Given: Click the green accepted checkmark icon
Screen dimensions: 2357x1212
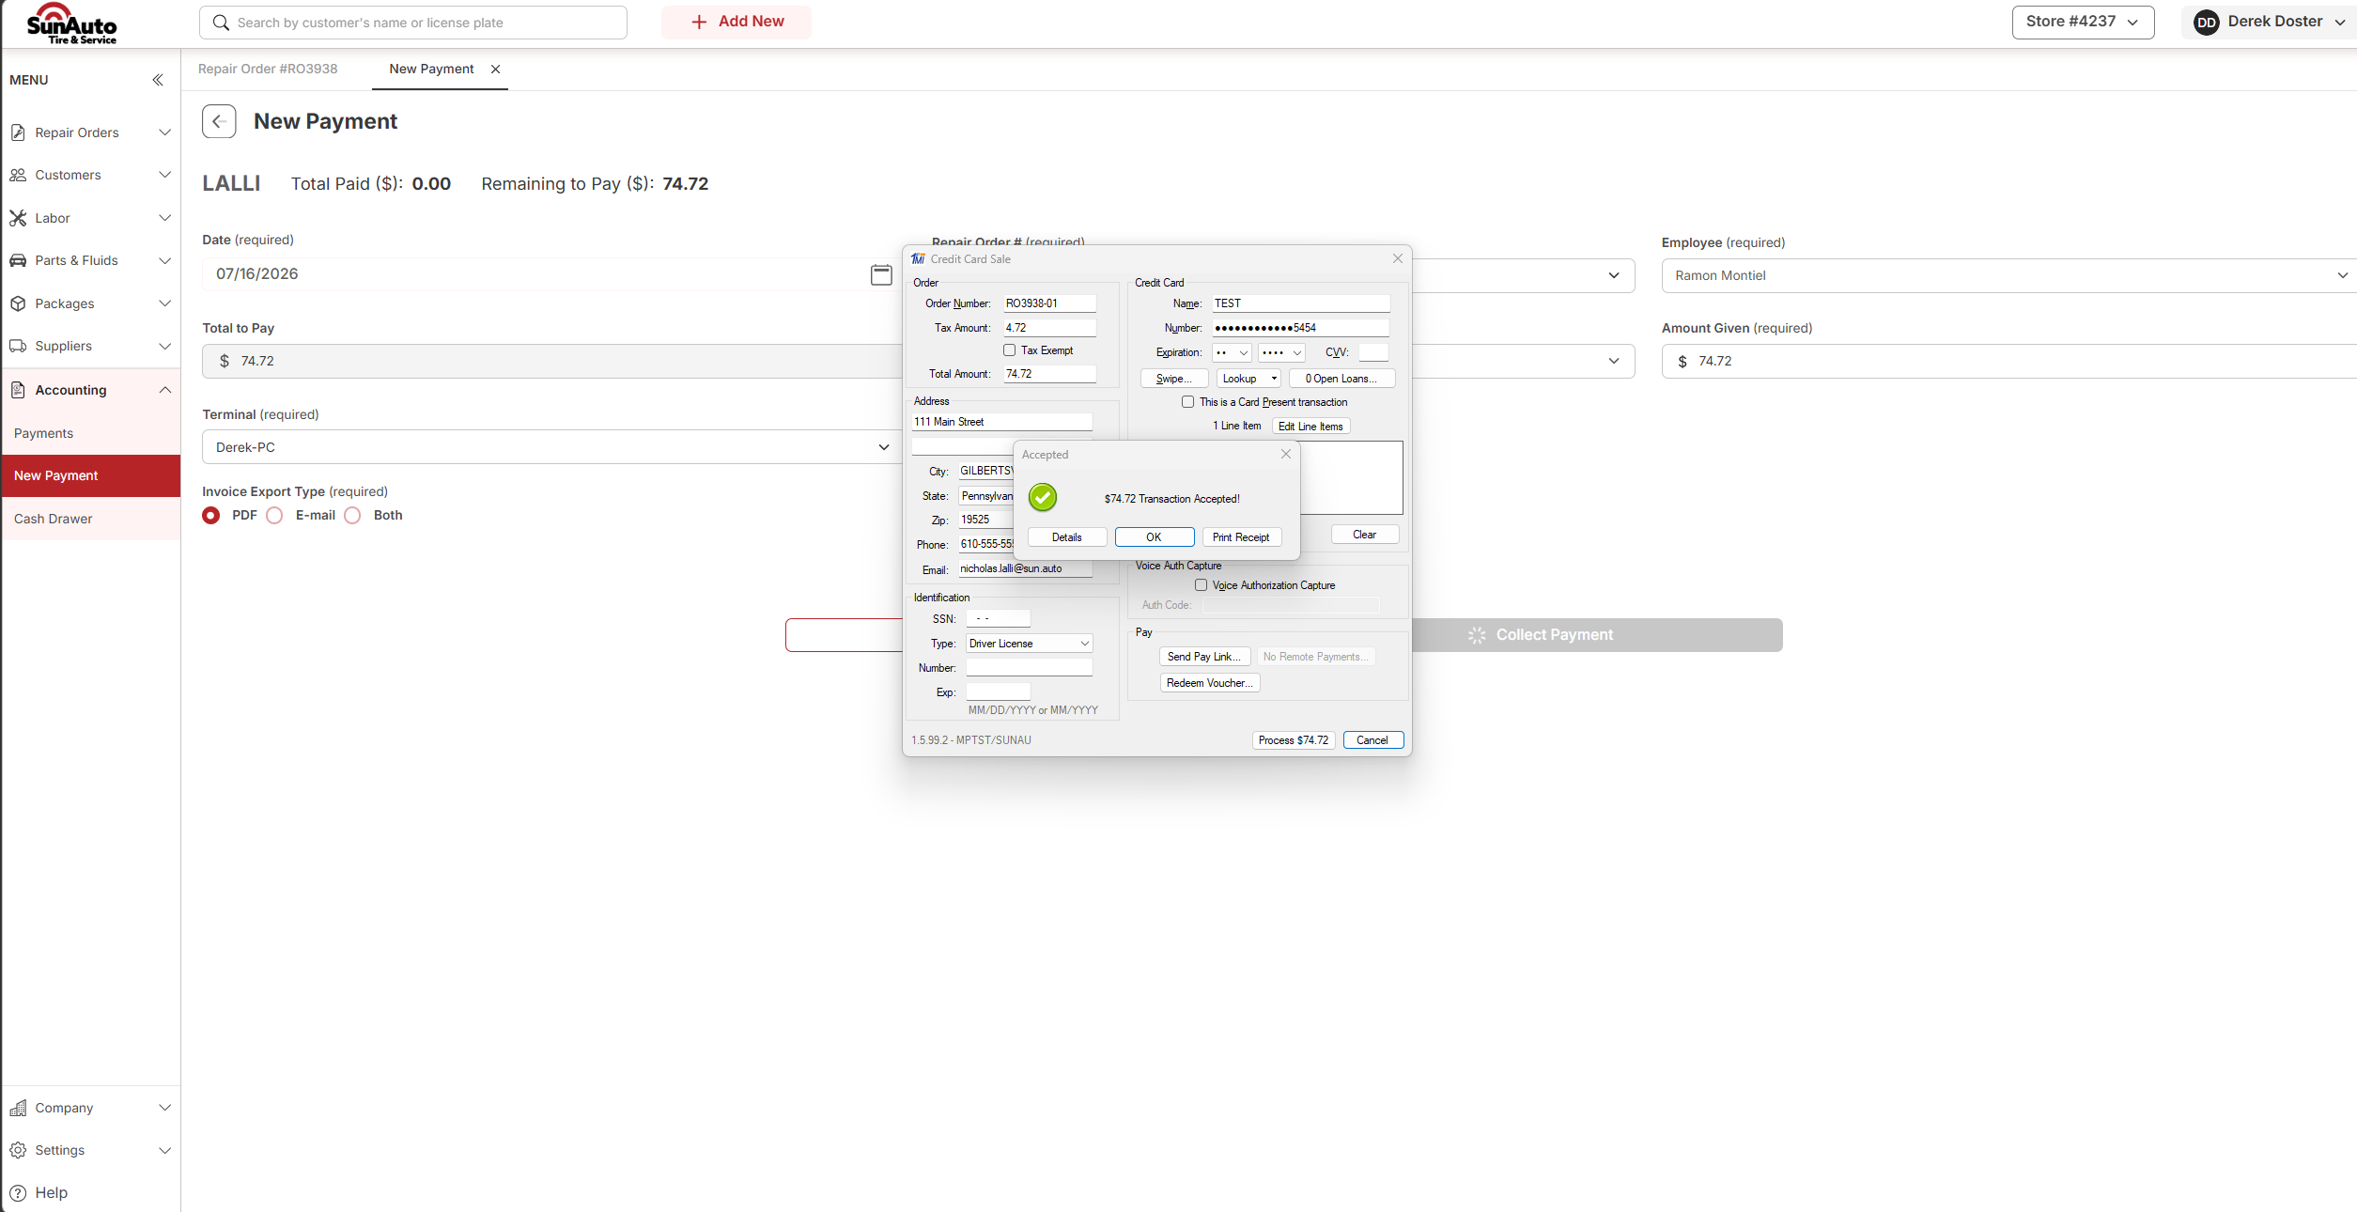Looking at the screenshot, I should click(x=1043, y=497).
